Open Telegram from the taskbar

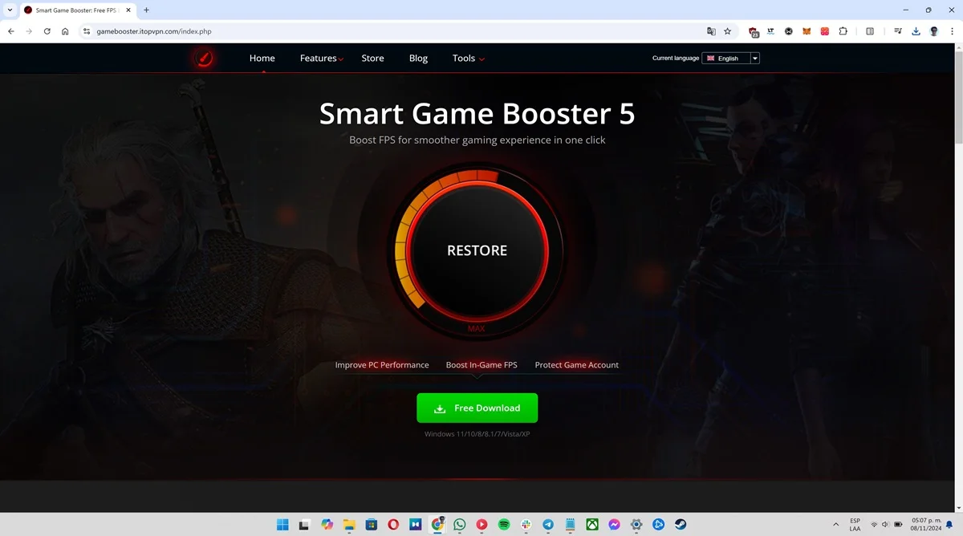pos(547,524)
